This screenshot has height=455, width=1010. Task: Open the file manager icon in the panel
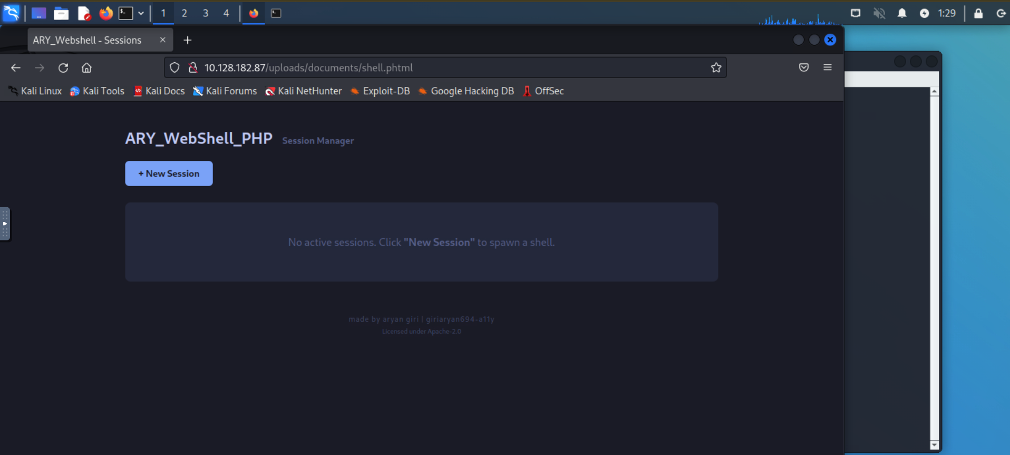[61, 14]
